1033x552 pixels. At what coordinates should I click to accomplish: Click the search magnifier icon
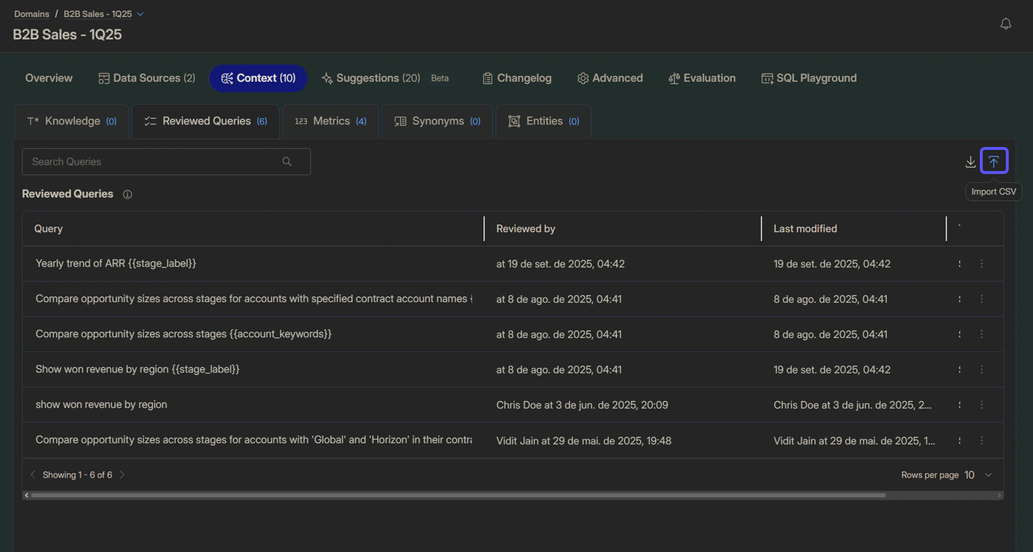(x=287, y=161)
